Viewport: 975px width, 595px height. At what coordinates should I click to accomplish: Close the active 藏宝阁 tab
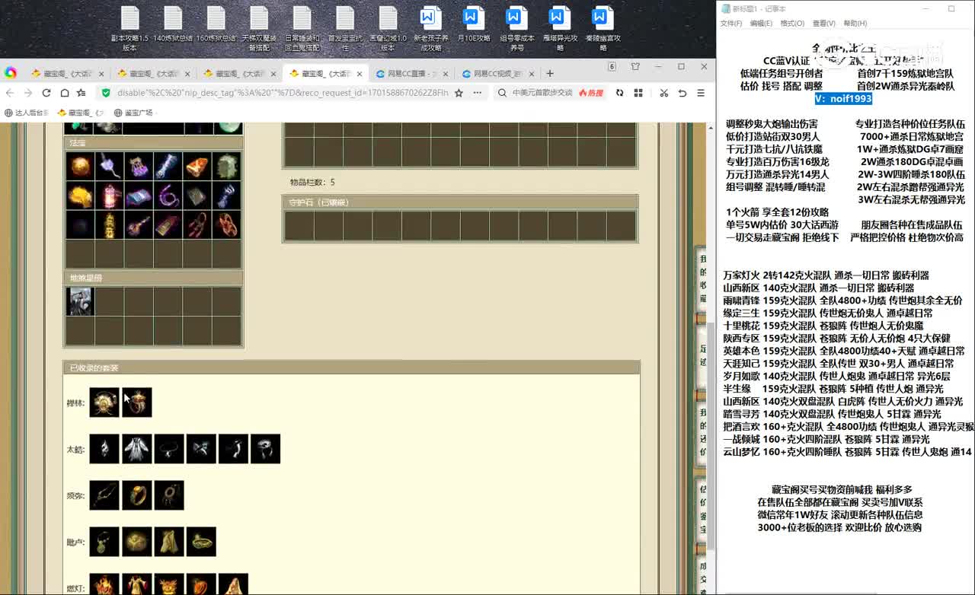click(x=358, y=74)
